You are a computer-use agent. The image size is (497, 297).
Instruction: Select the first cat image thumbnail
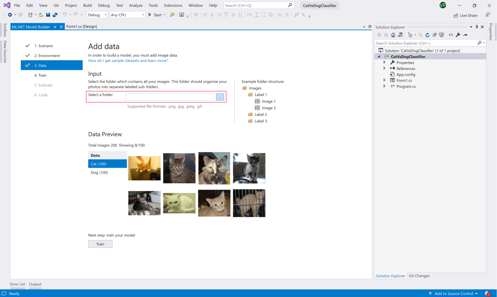[144, 168]
